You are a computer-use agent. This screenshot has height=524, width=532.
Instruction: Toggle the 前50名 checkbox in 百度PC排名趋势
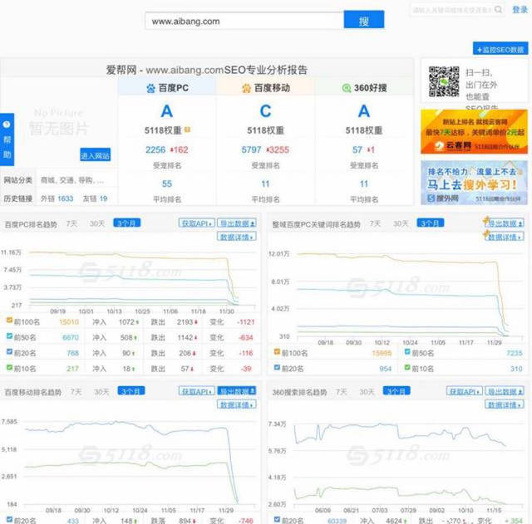point(7,337)
